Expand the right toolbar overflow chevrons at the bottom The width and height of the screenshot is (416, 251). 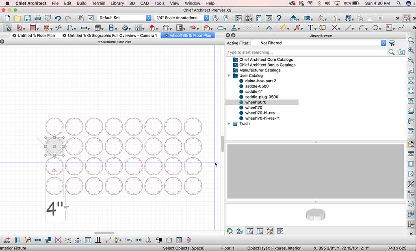(x=411, y=234)
